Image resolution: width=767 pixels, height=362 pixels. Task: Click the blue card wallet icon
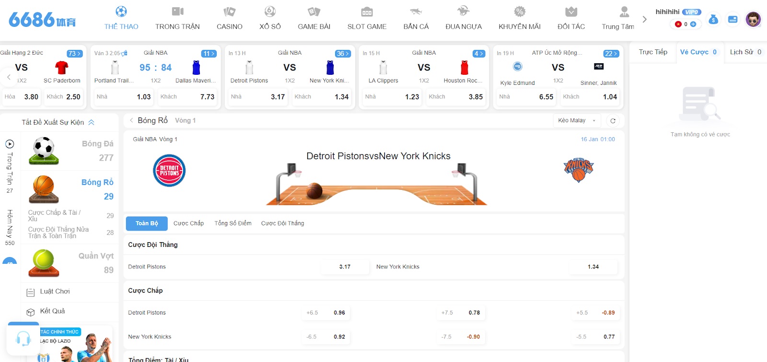coord(732,19)
